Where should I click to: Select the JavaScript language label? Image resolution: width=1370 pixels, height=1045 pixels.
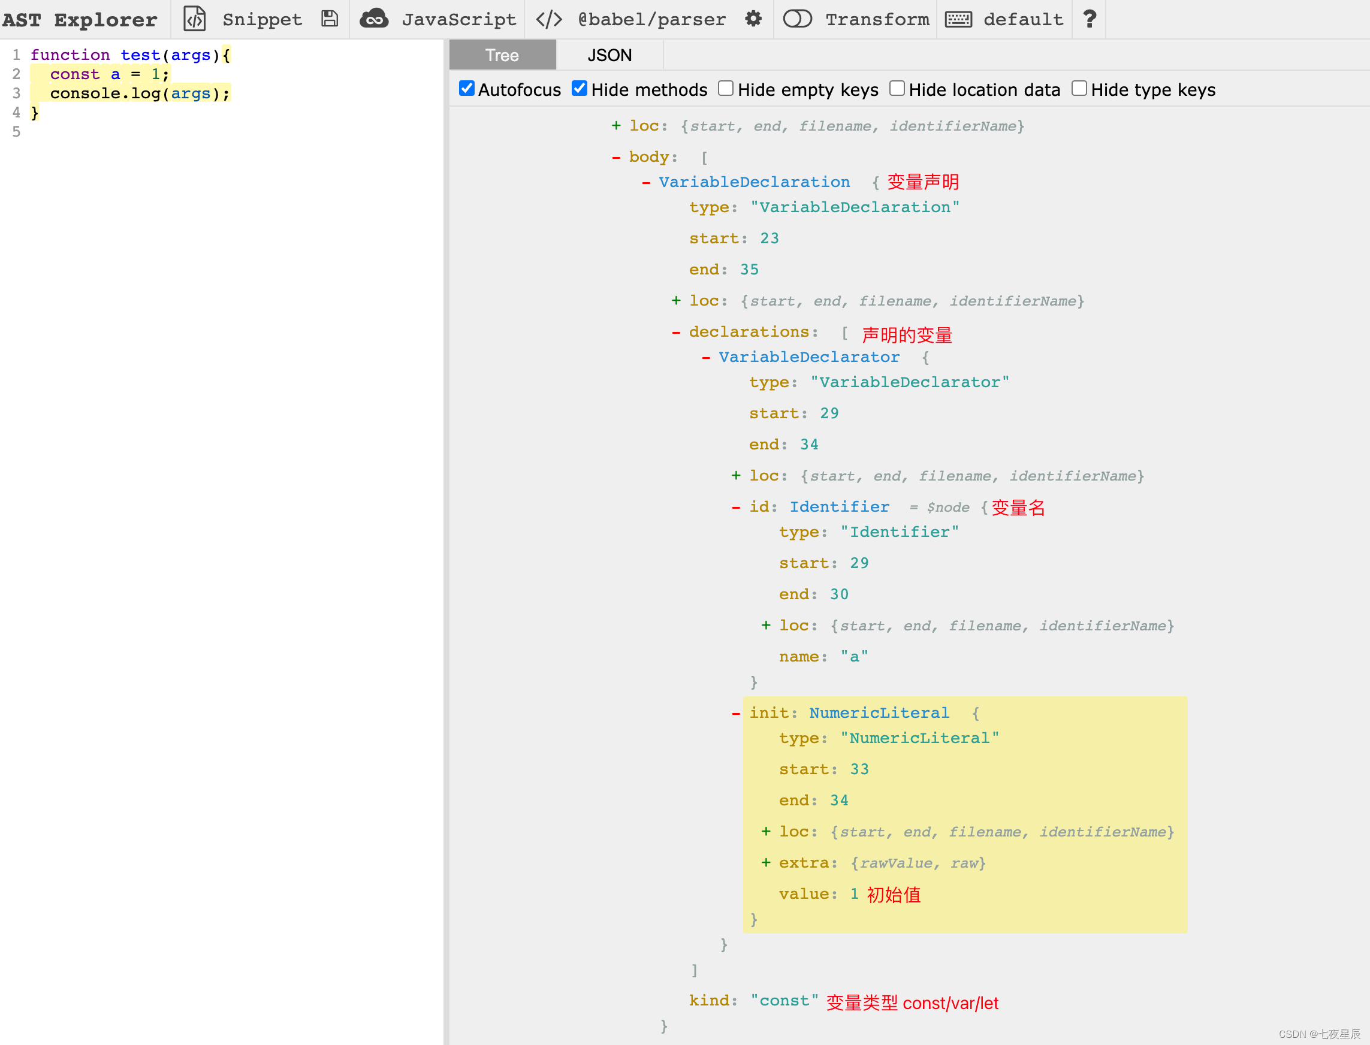click(x=459, y=19)
